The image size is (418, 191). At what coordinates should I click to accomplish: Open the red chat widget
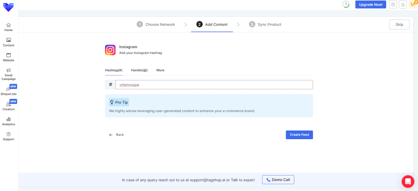[x=407, y=181]
